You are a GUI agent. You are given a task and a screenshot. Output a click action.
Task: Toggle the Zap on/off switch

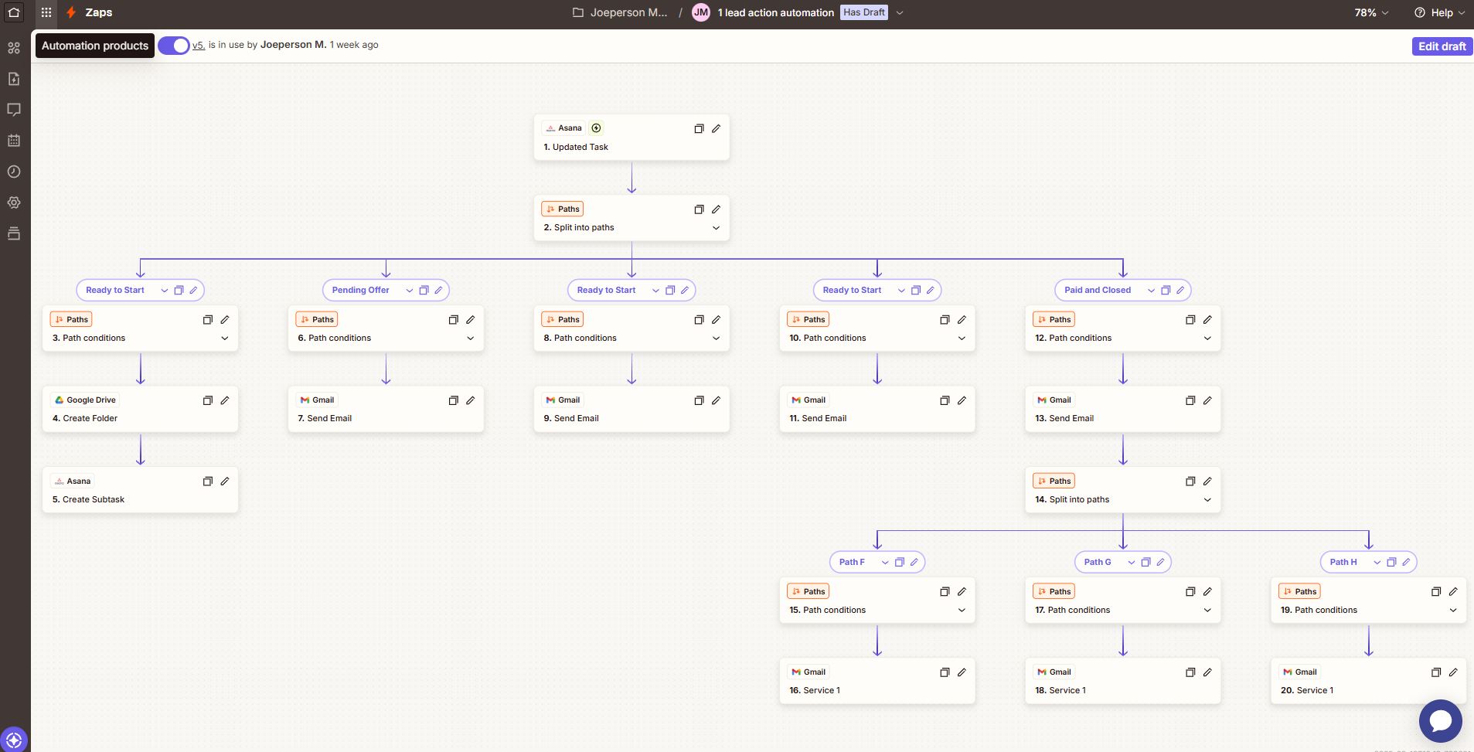click(x=174, y=46)
